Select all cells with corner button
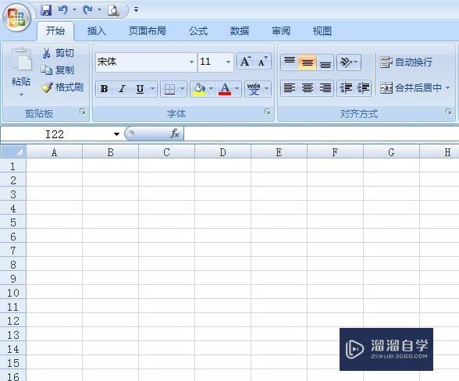Screen dimensions: 459x381 pos(13,151)
